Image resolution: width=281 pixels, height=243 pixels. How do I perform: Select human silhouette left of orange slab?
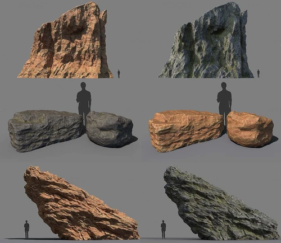[x=26, y=229]
